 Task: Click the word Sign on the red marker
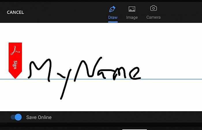point(15,65)
